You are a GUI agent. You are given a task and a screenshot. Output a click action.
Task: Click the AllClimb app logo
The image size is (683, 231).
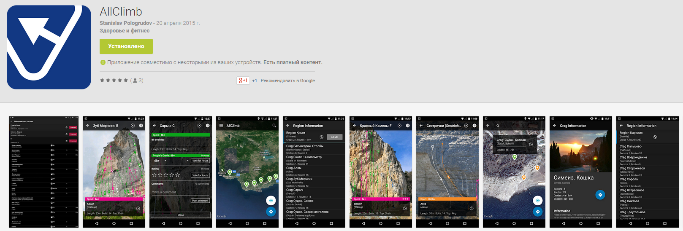49,47
